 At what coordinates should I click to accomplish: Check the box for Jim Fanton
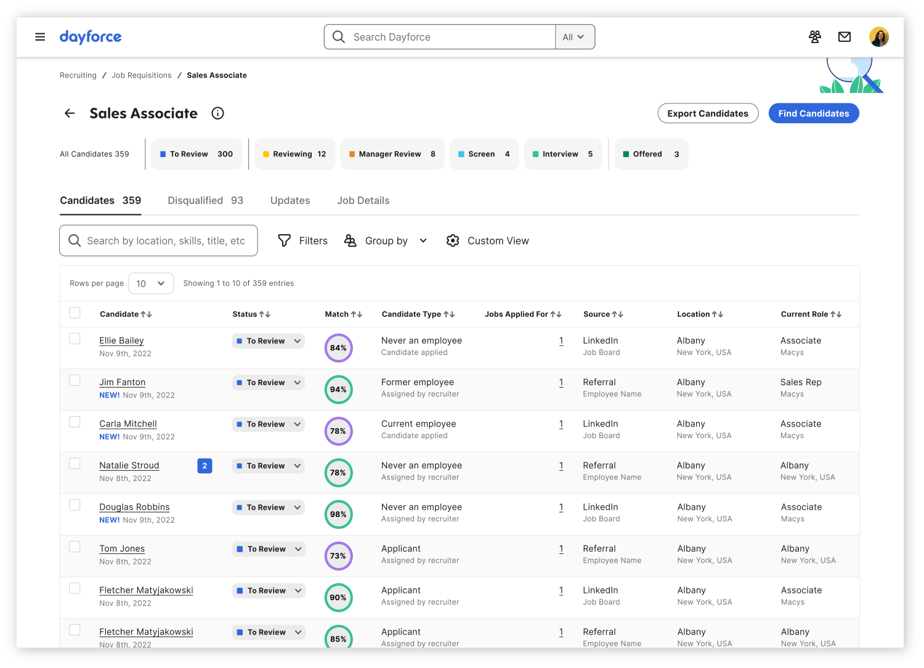click(x=75, y=380)
